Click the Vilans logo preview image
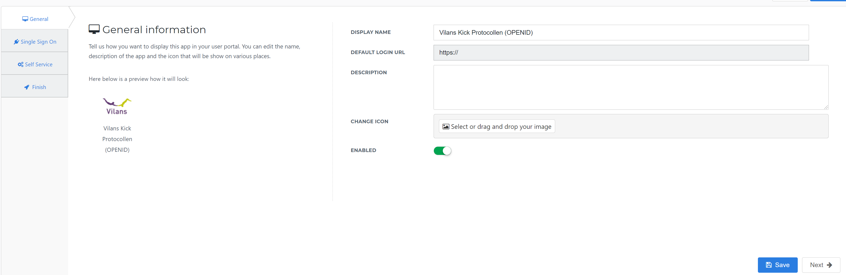Viewport: 846px width, 275px height. (x=117, y=106)
